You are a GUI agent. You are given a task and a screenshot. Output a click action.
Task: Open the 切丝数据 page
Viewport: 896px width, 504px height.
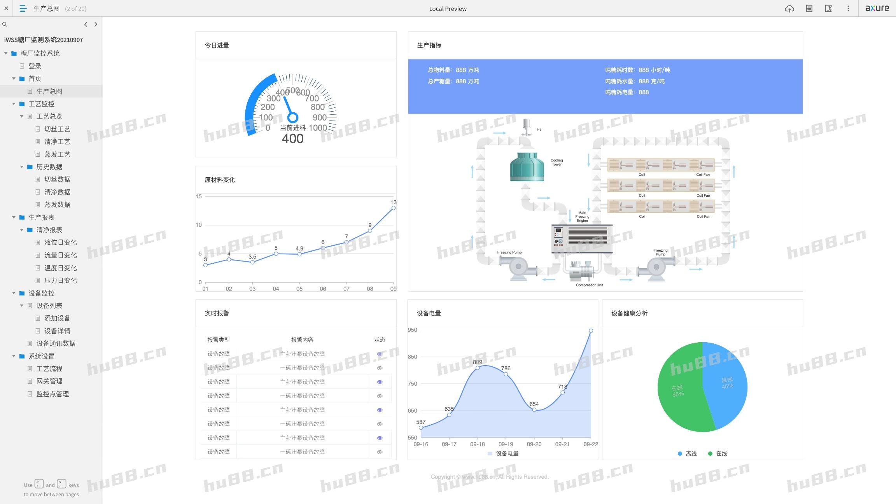57,179
